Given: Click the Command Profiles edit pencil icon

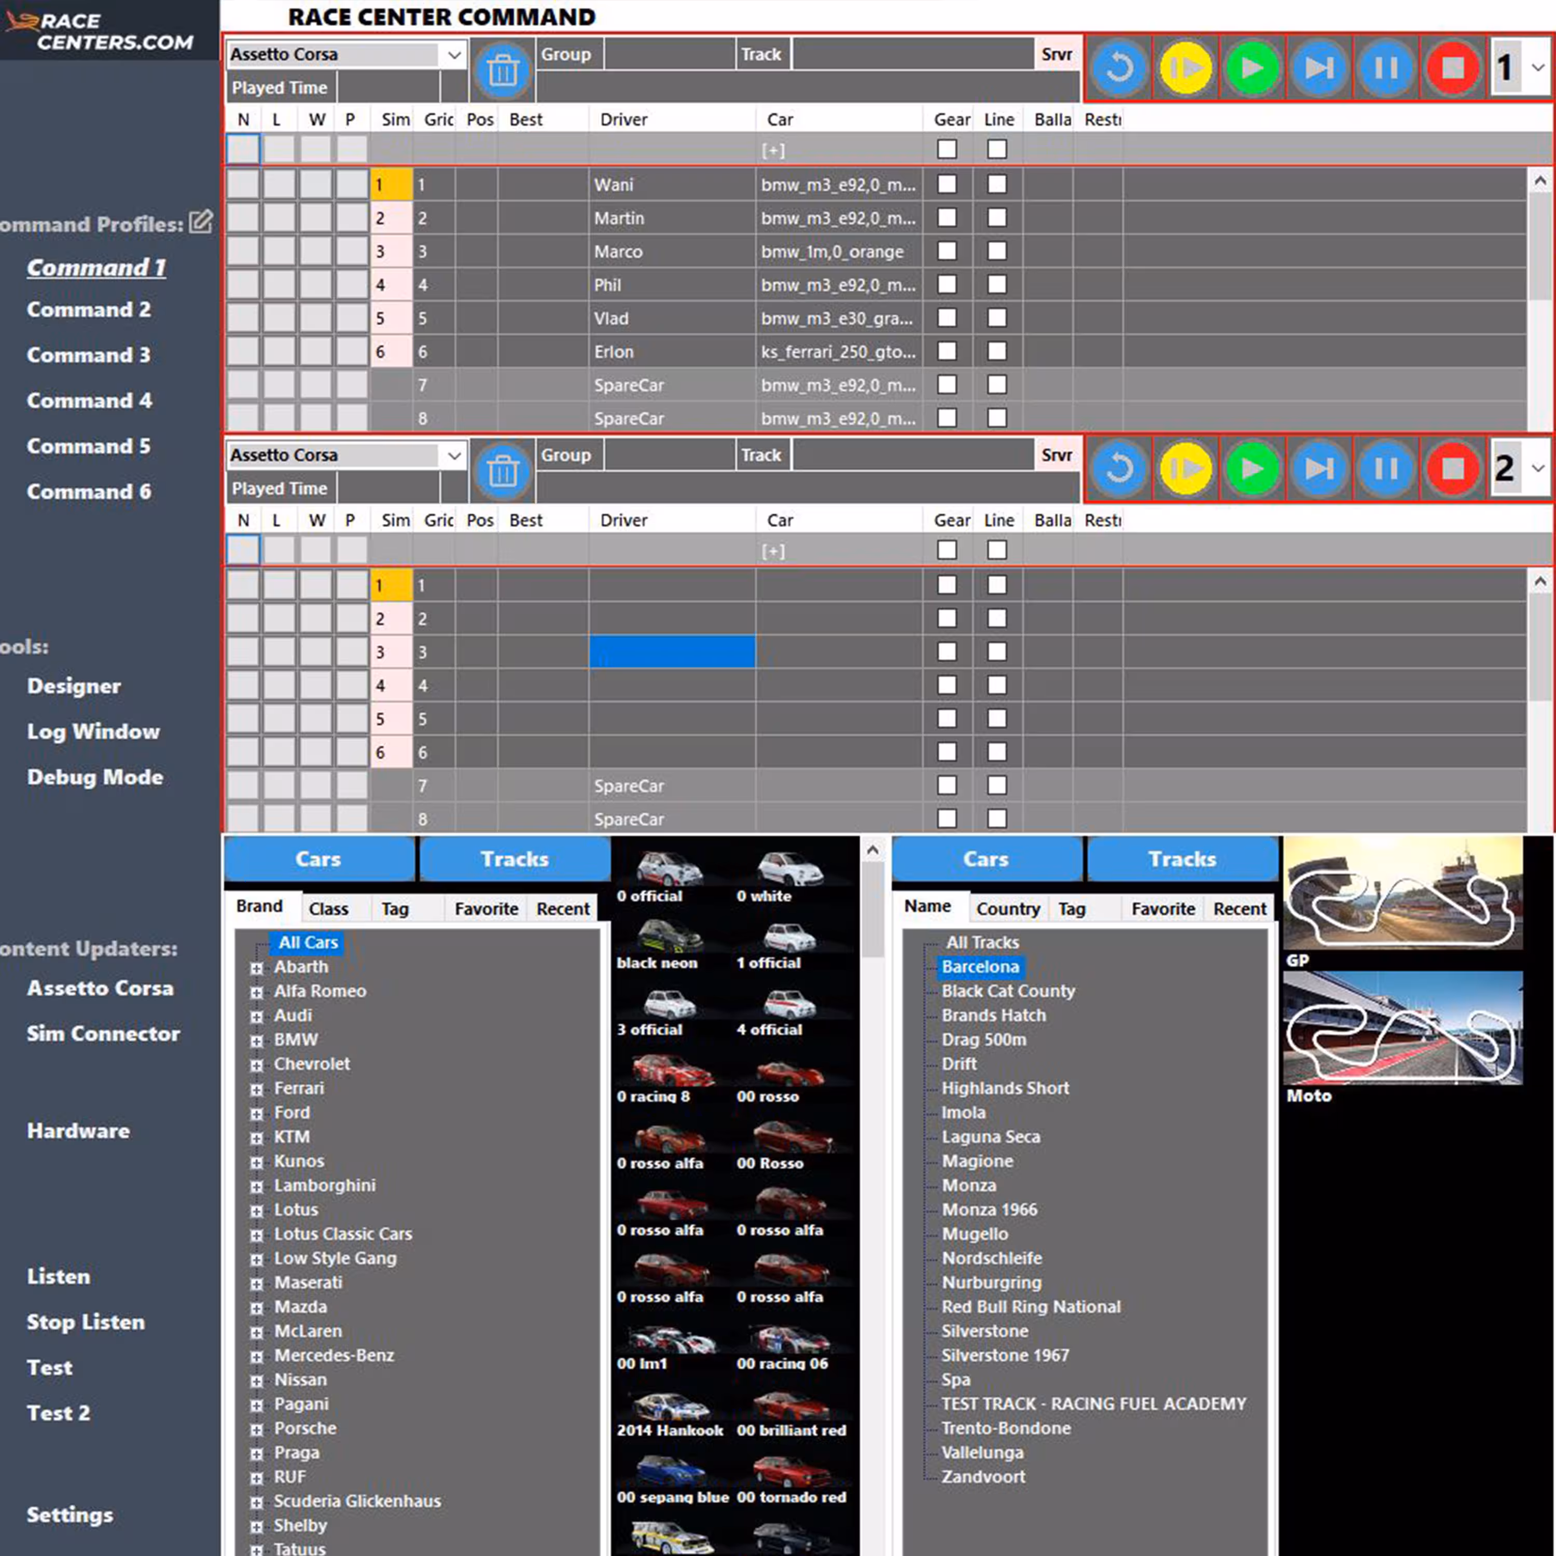Looking at the screenshot, I should tap(201, 221).
